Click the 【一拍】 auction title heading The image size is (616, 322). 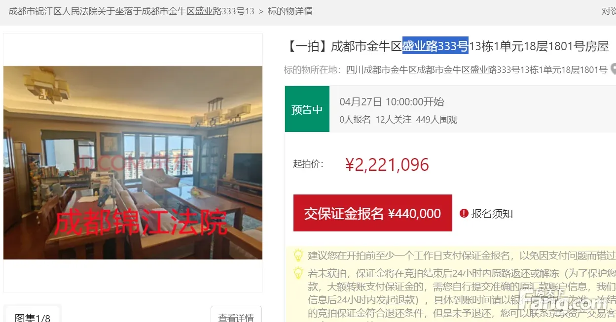coord(447,46)
